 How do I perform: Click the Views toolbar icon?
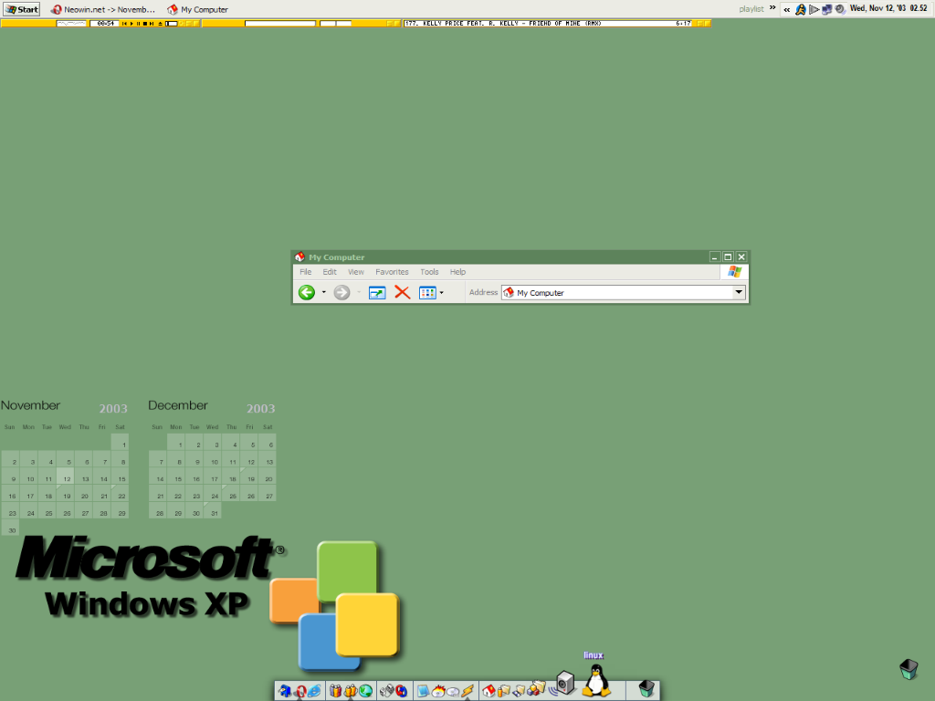pos(427,293)
